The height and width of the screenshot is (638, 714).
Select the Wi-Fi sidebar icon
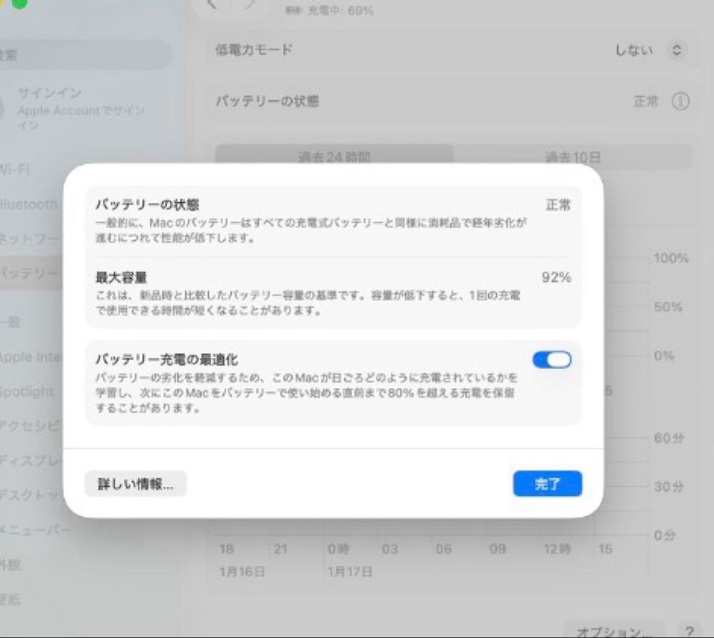(x=17, y=169)
